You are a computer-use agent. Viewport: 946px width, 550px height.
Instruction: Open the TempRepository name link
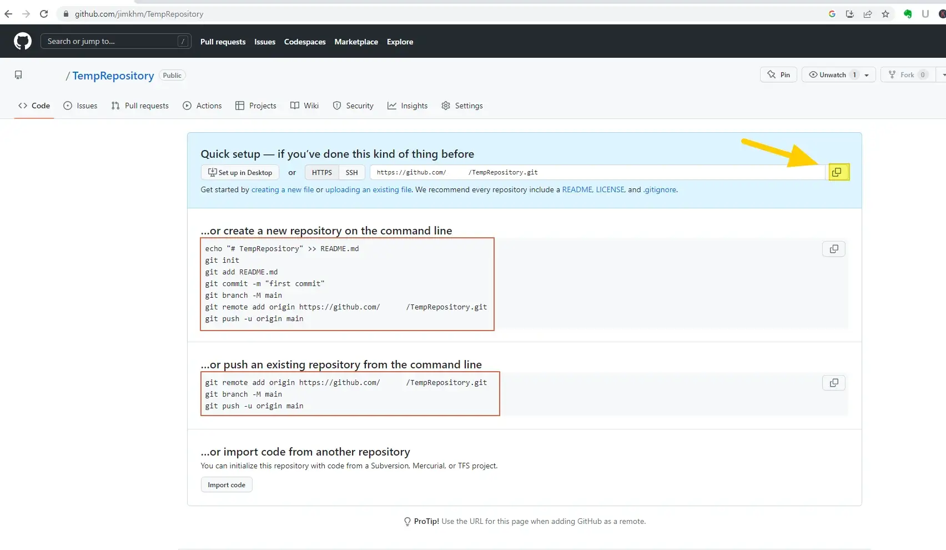[113, 76]
